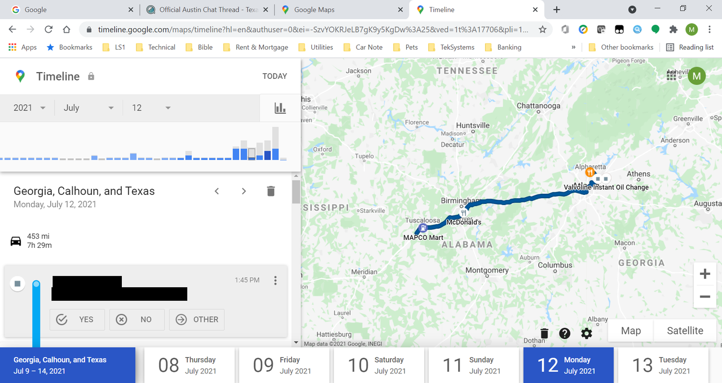The width and height of the screenshot is (722, 383).
Task: Select Sunday July 11 day card
Action: tap(474, 365)
